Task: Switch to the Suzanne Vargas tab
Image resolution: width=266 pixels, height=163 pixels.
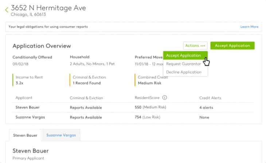Action: (x=61, y=135)
